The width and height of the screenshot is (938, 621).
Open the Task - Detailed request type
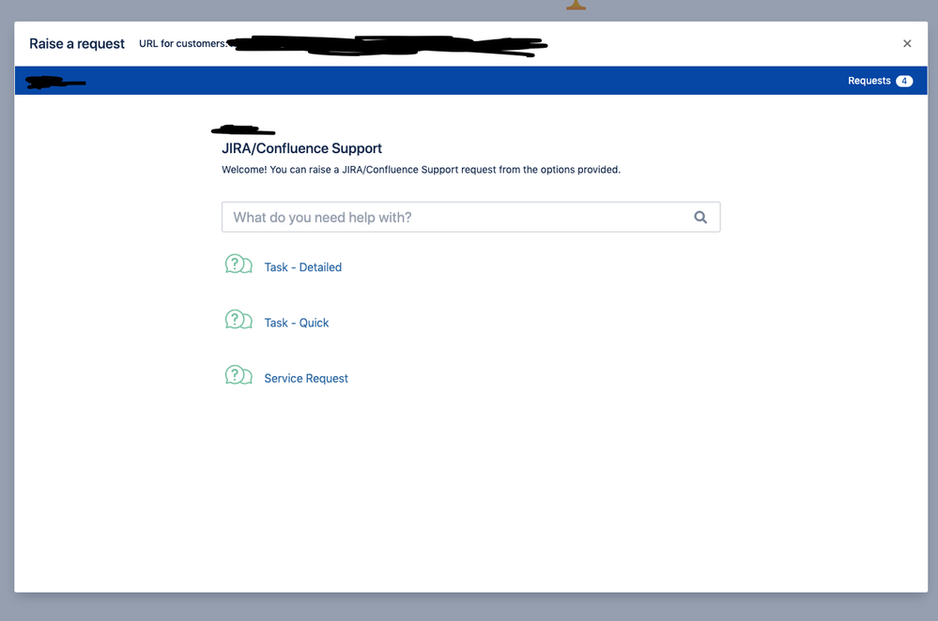pos(302,267)
